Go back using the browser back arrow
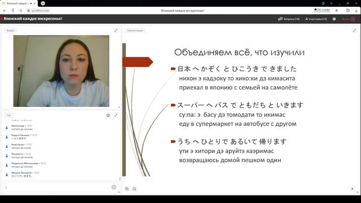361x203 pixels. (x=5, y=11)
